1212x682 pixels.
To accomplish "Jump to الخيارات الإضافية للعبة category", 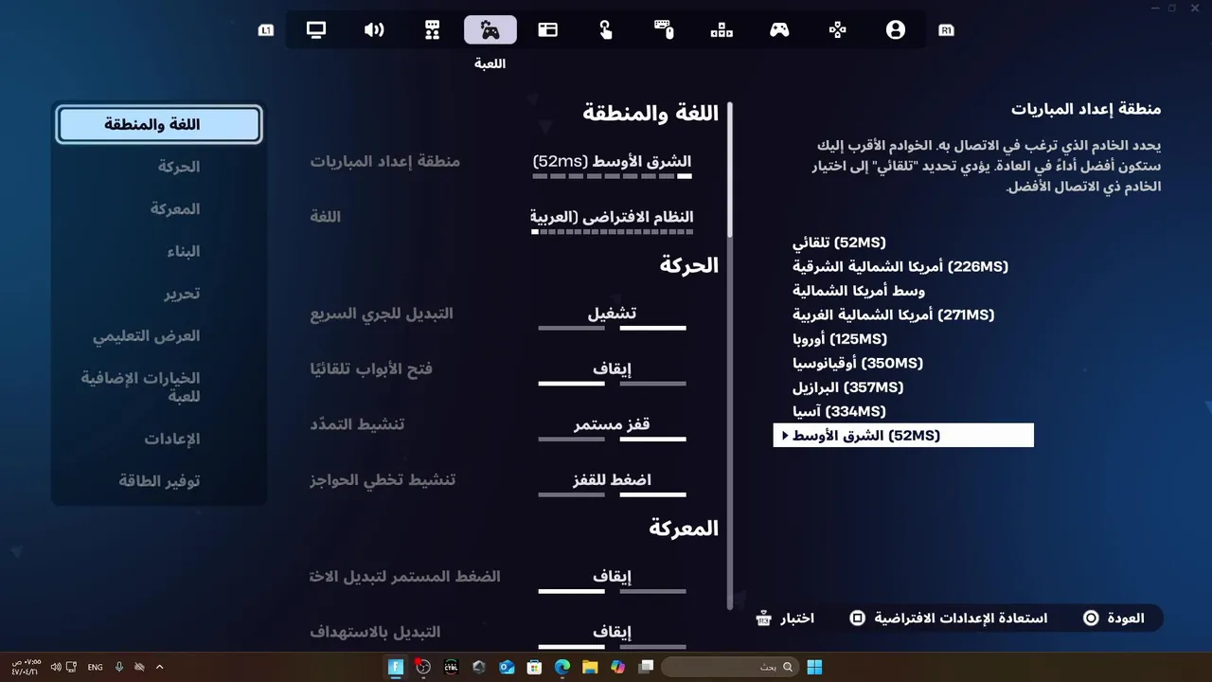I will point(141,386).
